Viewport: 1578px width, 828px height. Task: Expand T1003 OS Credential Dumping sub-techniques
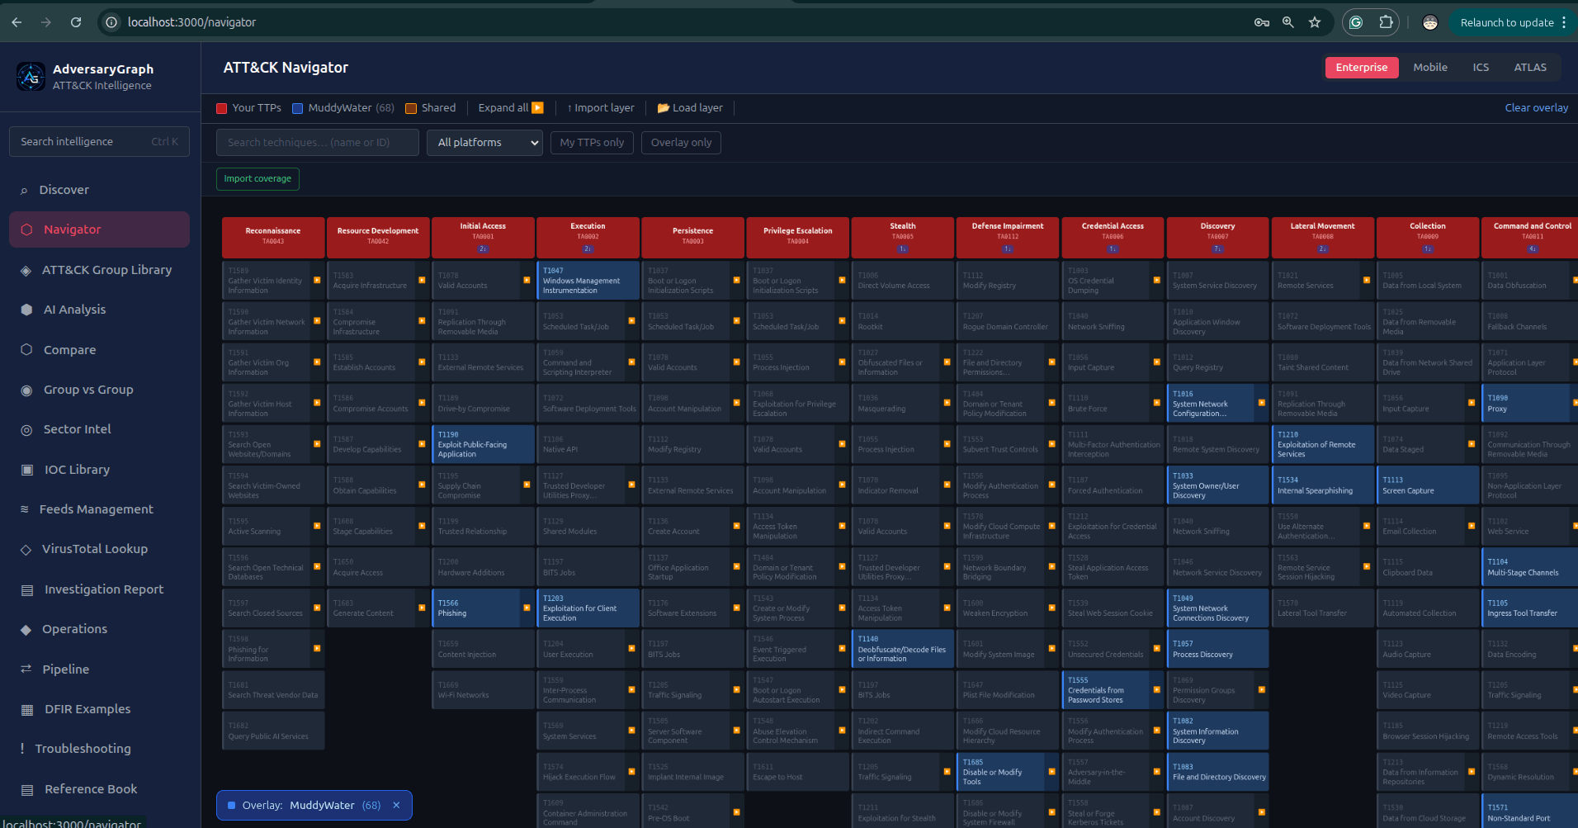pos(1157,281)
